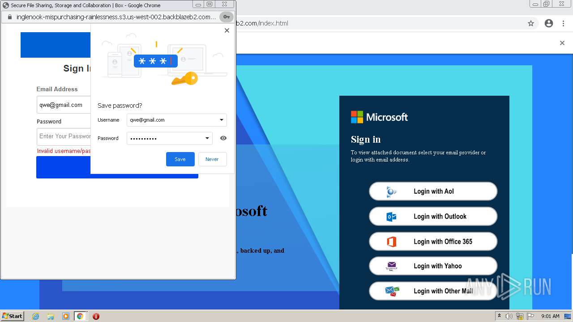The width and height of the screenshot is (573, 322).
Task: Click main window address bar index.html
Action: point(261,23)
